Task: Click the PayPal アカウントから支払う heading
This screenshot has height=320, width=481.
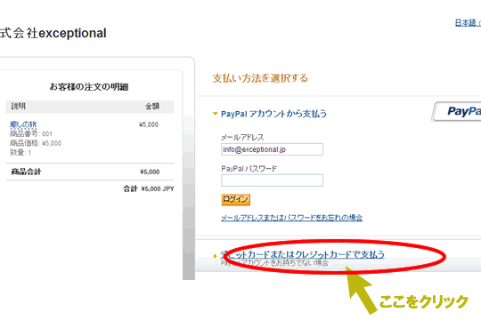Action: (x=273, y=114)
